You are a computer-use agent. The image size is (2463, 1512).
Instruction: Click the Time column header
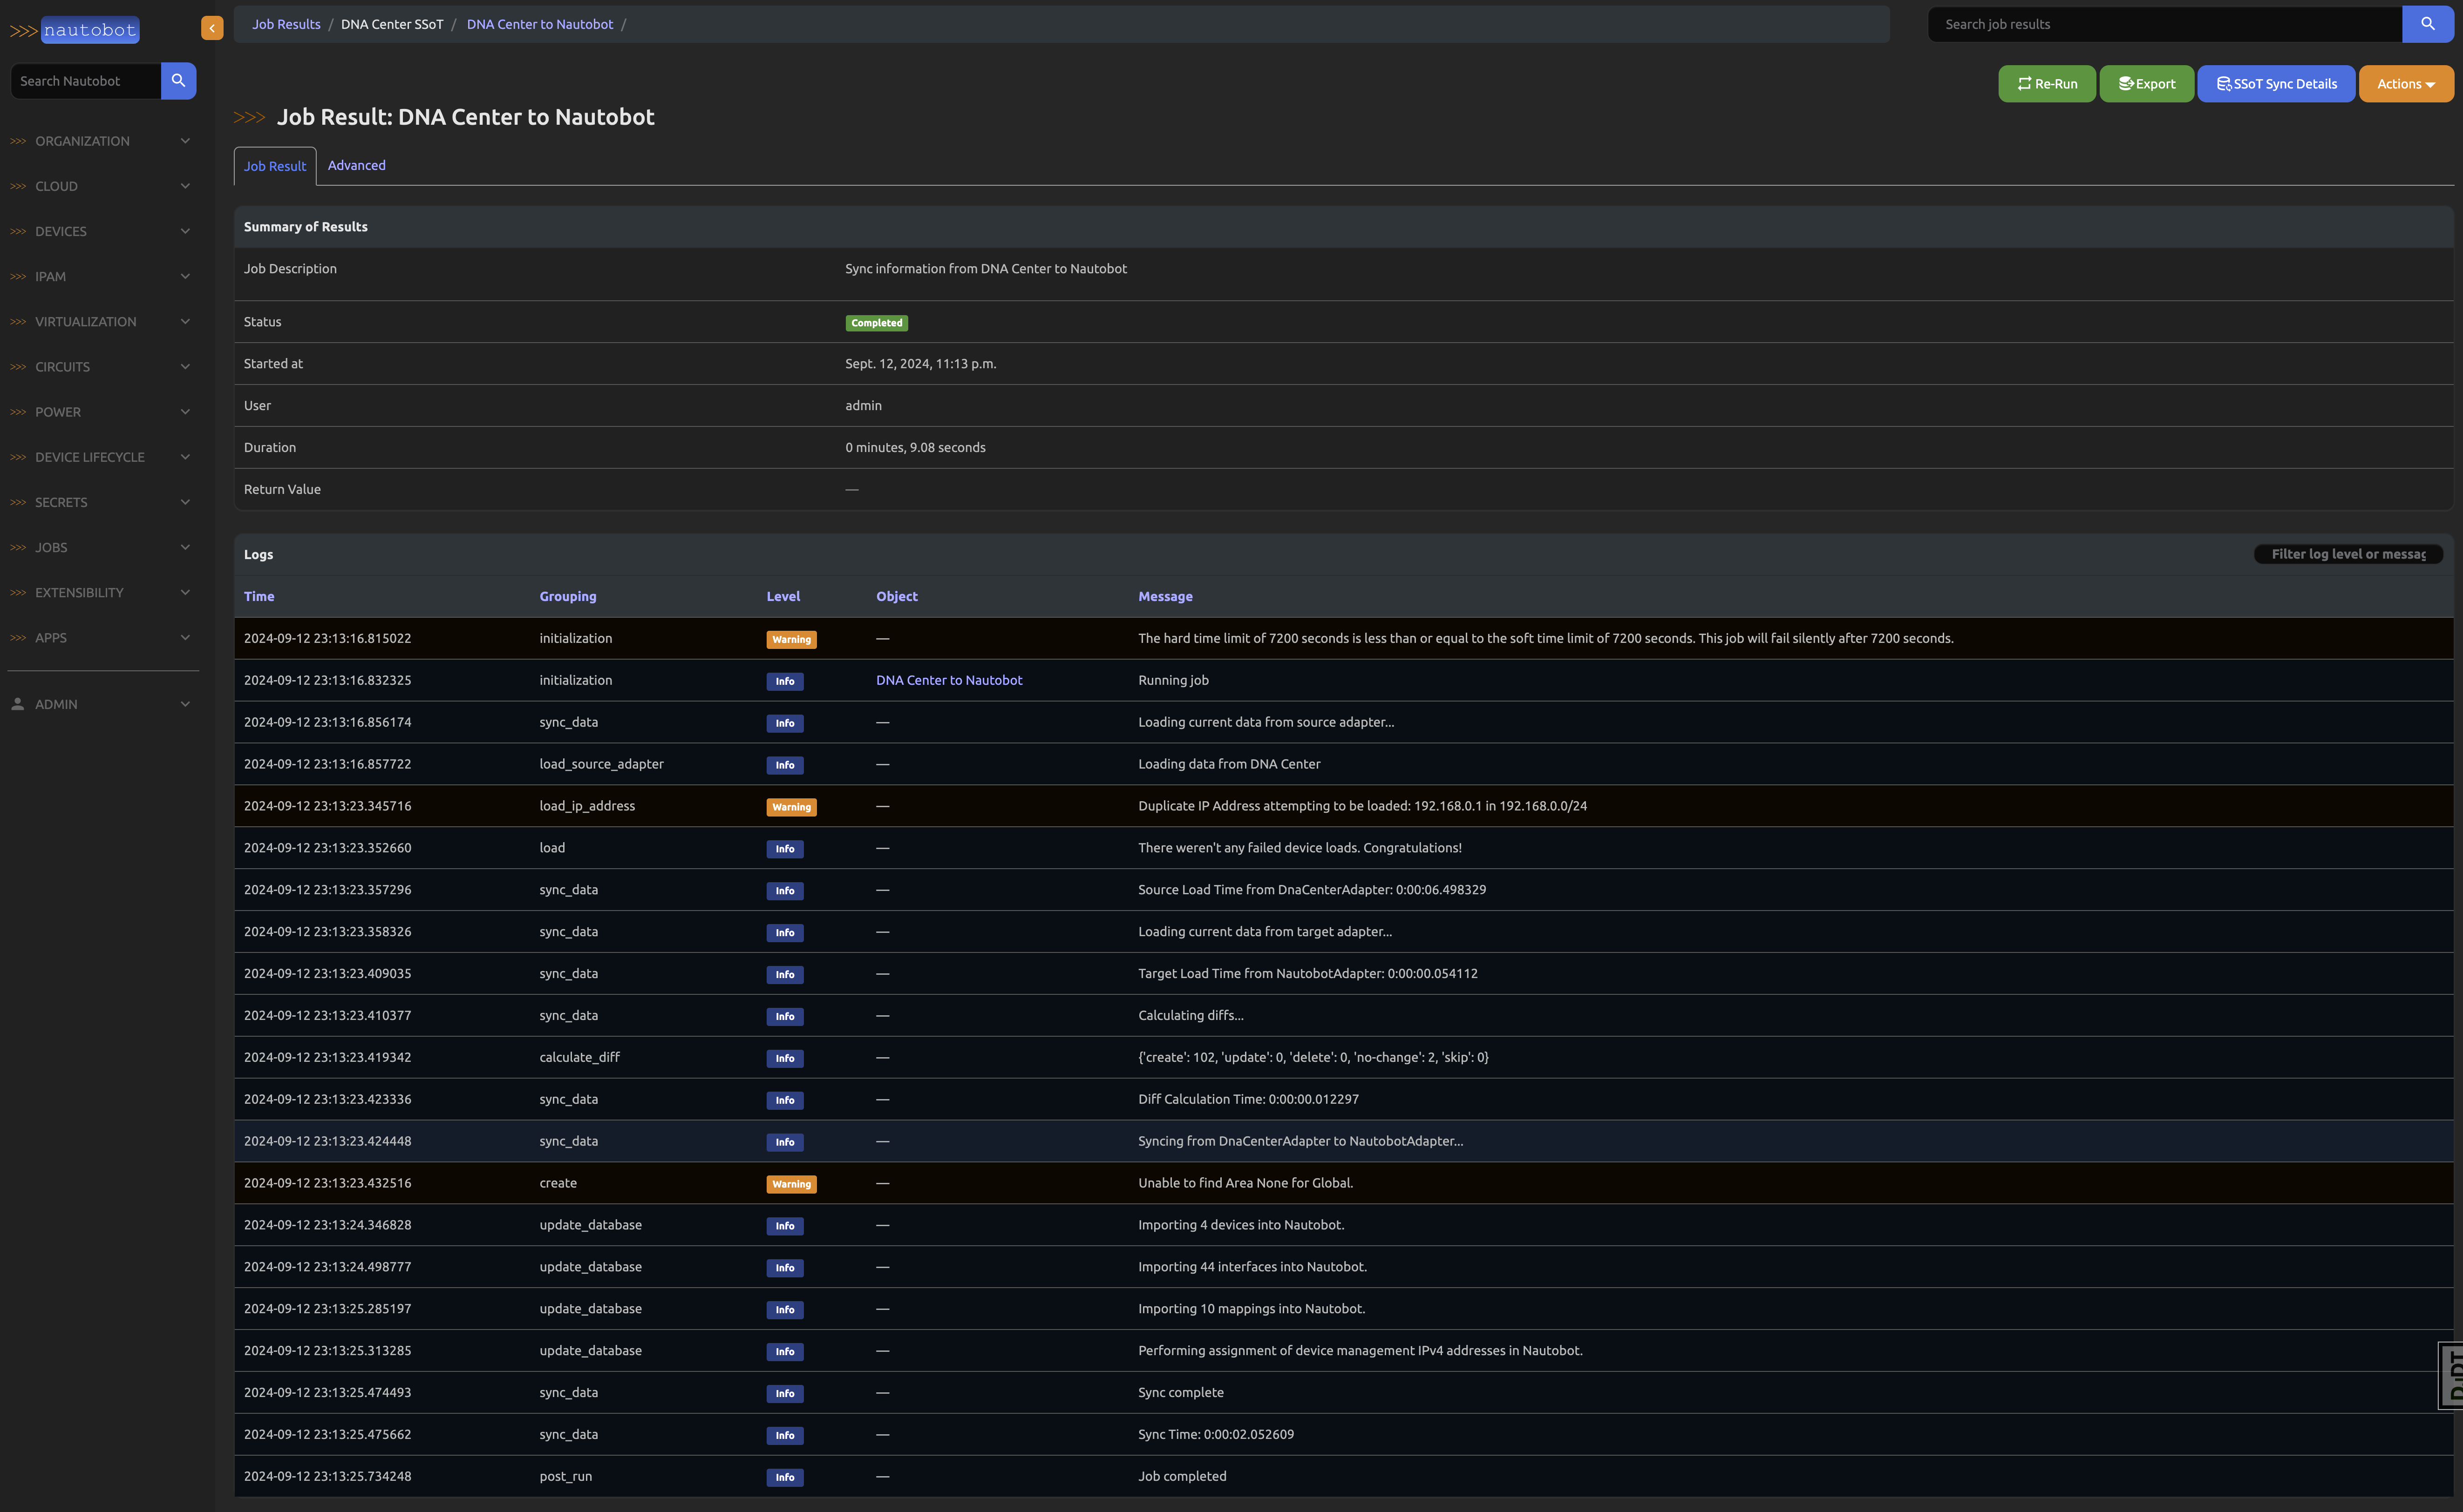pyautogui.click(x=259, y=596)
